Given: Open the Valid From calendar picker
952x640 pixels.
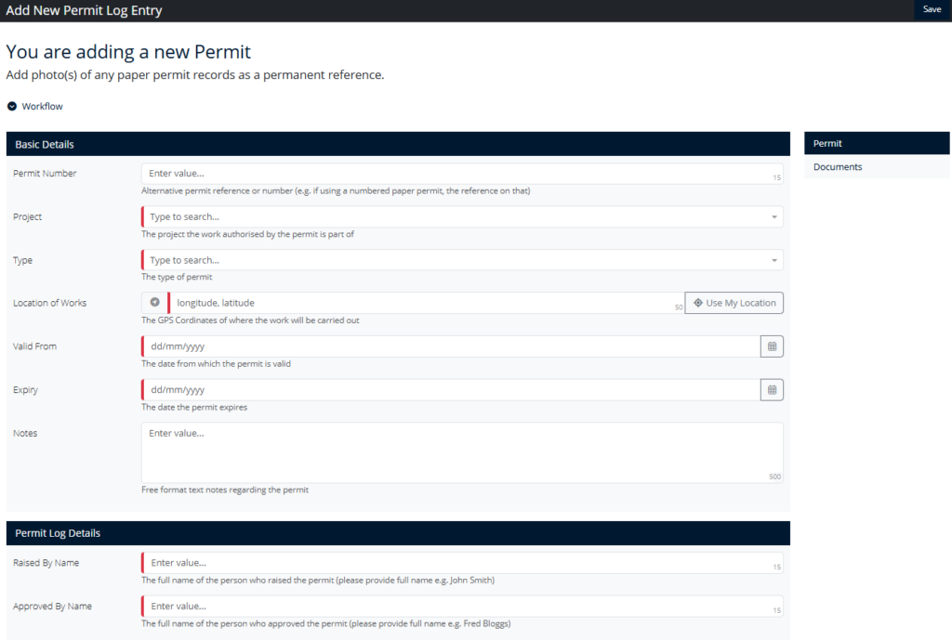Looking at the screenshot, I should pos(772,346).
